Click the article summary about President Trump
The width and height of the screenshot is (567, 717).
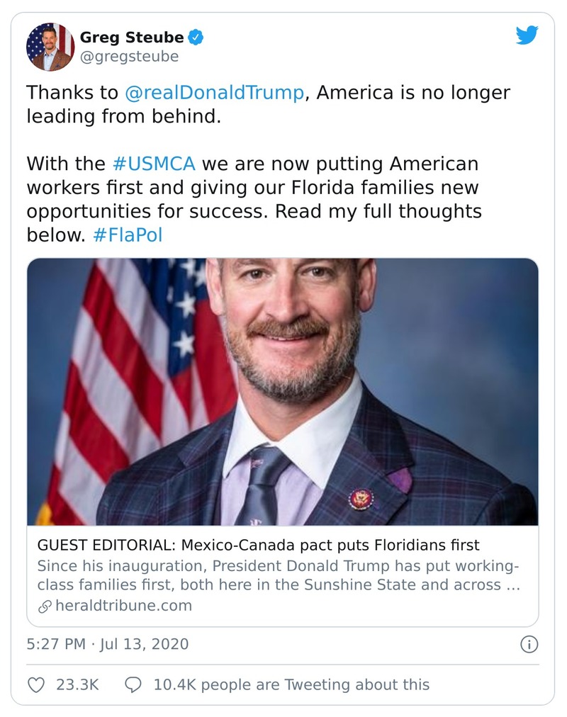[x=278, y=576]
